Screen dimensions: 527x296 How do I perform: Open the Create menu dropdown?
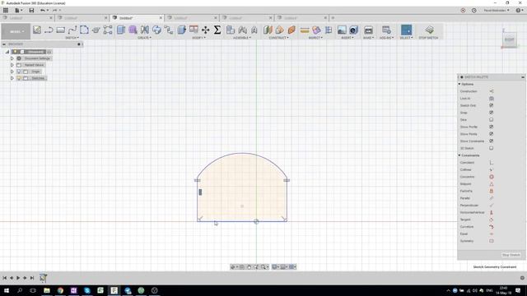tap(145, 38)
